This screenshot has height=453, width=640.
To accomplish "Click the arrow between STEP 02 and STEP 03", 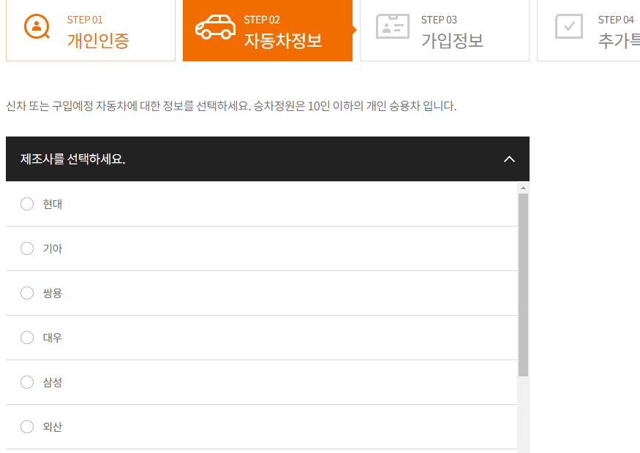I will [353, 31].
